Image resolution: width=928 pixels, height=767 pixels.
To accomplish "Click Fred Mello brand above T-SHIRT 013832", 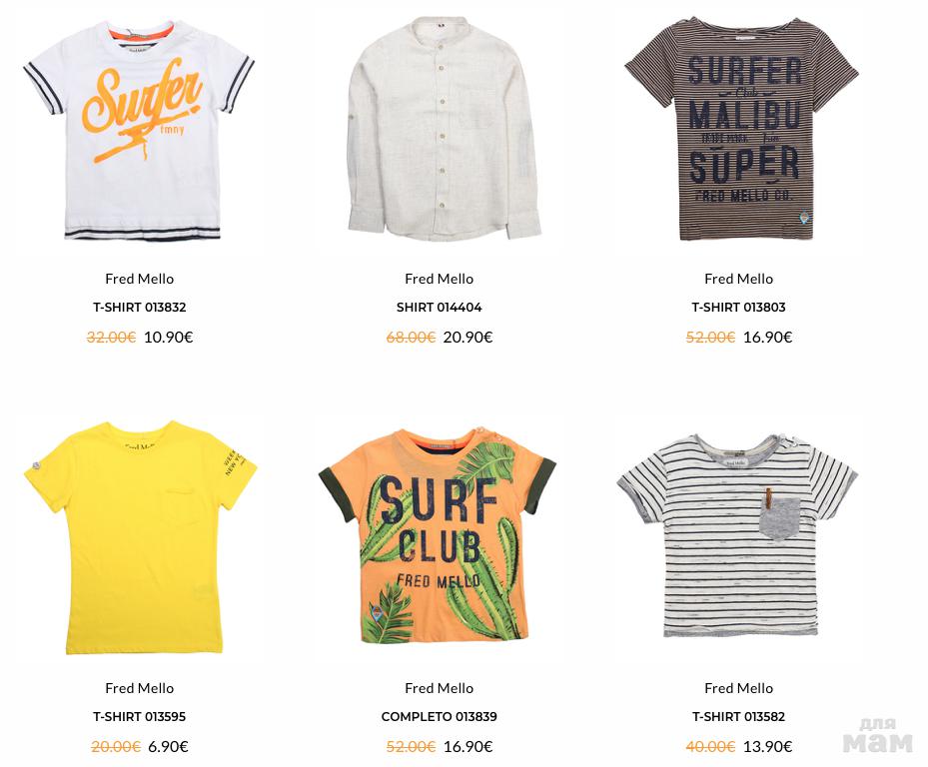I will [x=139, y=279].
